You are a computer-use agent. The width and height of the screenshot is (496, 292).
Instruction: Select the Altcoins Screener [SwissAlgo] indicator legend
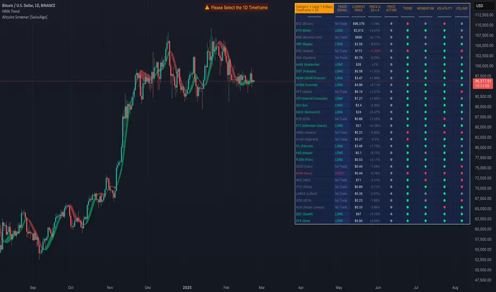point(24,17)
